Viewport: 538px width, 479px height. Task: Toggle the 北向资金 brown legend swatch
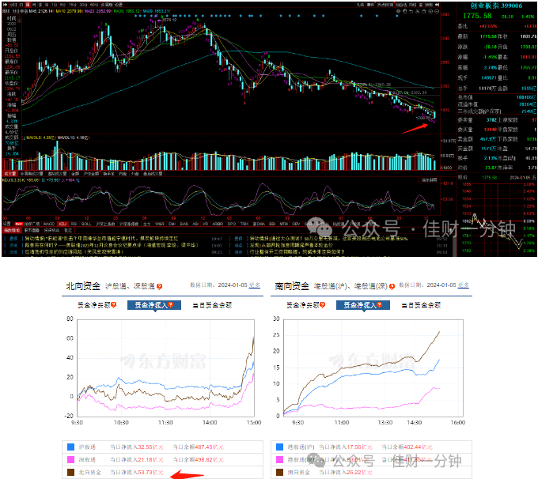(70, 472)
